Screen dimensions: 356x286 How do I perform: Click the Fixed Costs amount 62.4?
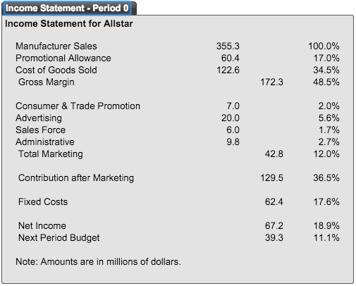[x=274, y=201]
